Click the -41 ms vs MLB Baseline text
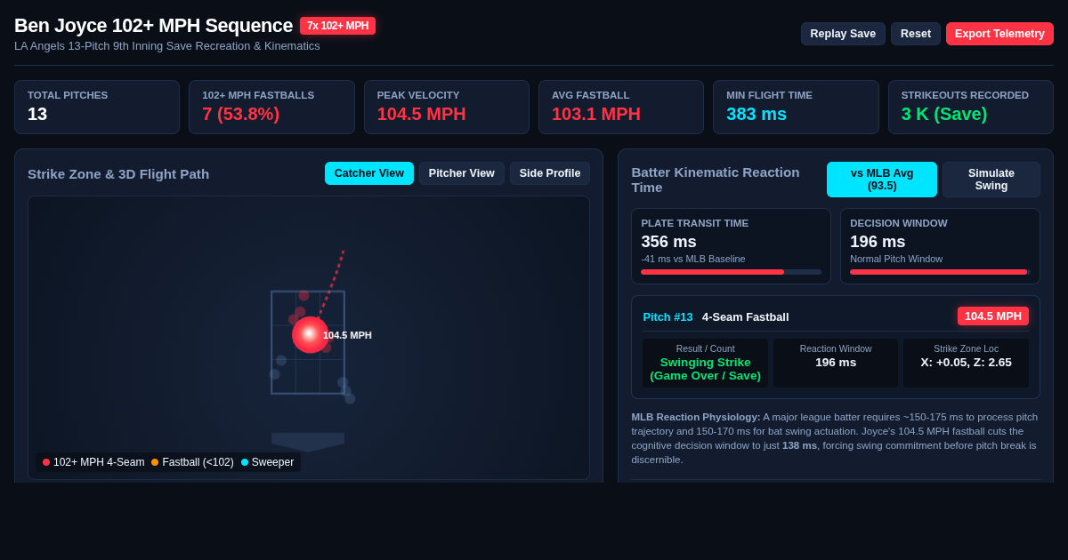 click(x=693, y=259)
